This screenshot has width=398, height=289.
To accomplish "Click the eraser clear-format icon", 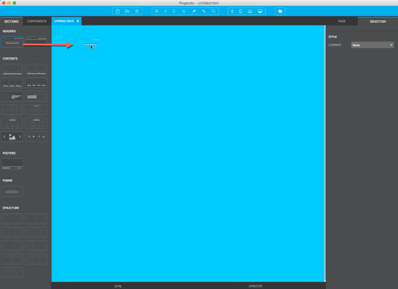I will (194, 11).
